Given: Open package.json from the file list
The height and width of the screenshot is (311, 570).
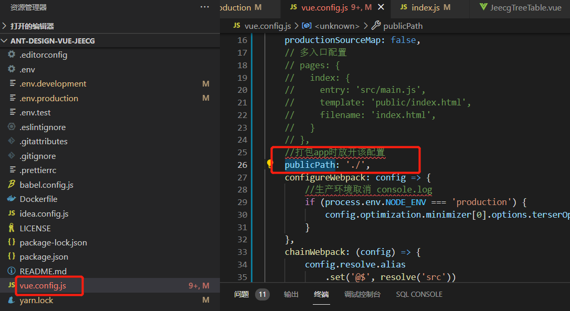Looking at the screenshot, I should (44, 257).
